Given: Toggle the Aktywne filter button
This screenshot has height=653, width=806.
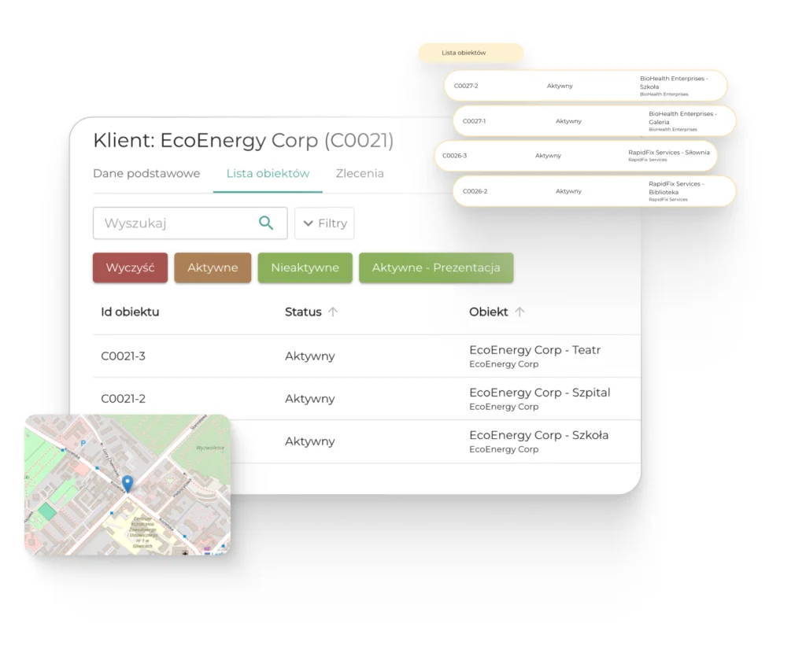Looking at the screenshot, I should click(213, 267).
